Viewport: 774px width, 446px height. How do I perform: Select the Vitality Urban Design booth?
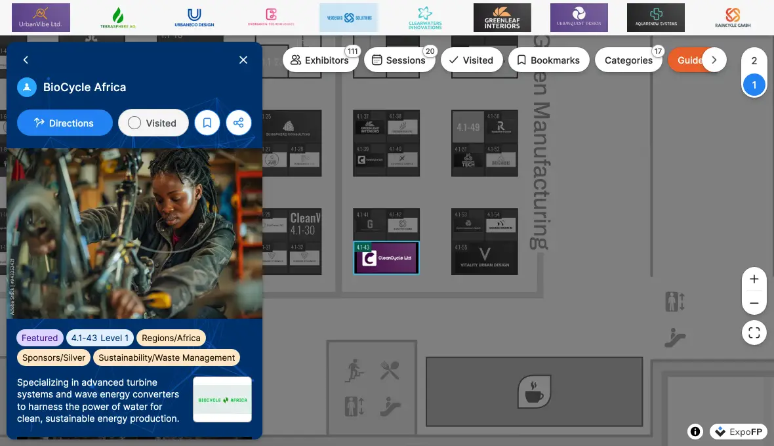click(485, 258)
